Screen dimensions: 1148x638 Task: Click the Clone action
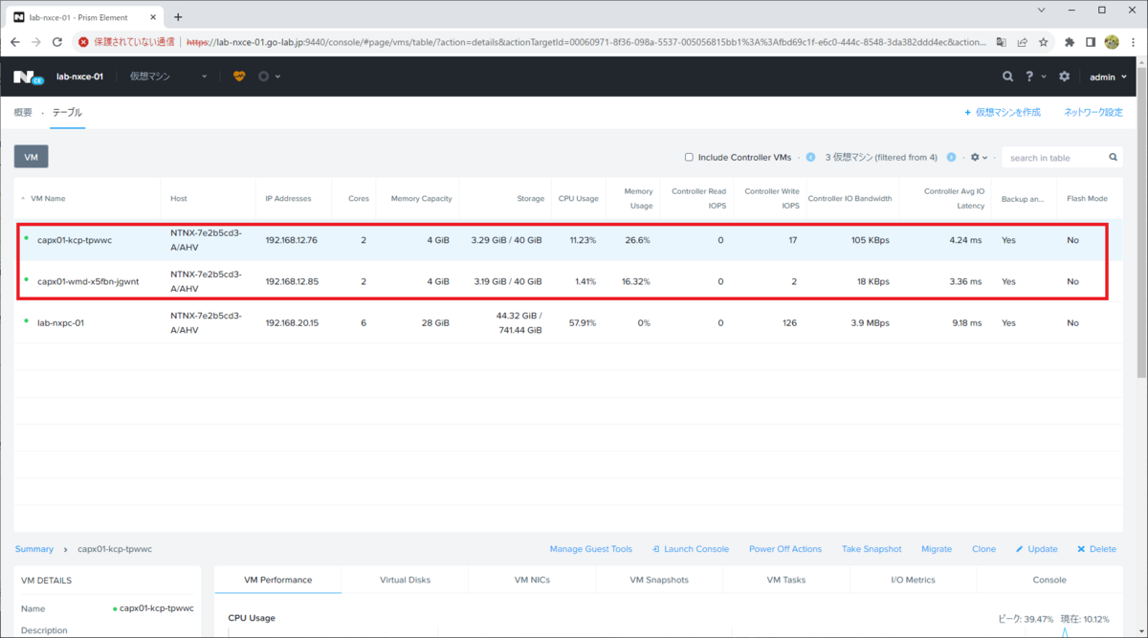click(x=983, y=549)
